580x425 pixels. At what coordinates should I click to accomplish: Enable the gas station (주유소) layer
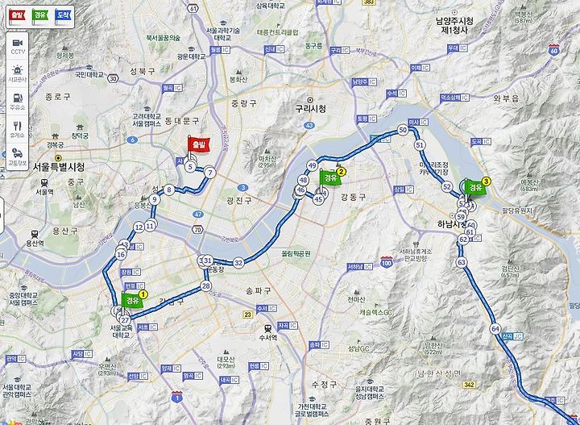pos(18,102)
